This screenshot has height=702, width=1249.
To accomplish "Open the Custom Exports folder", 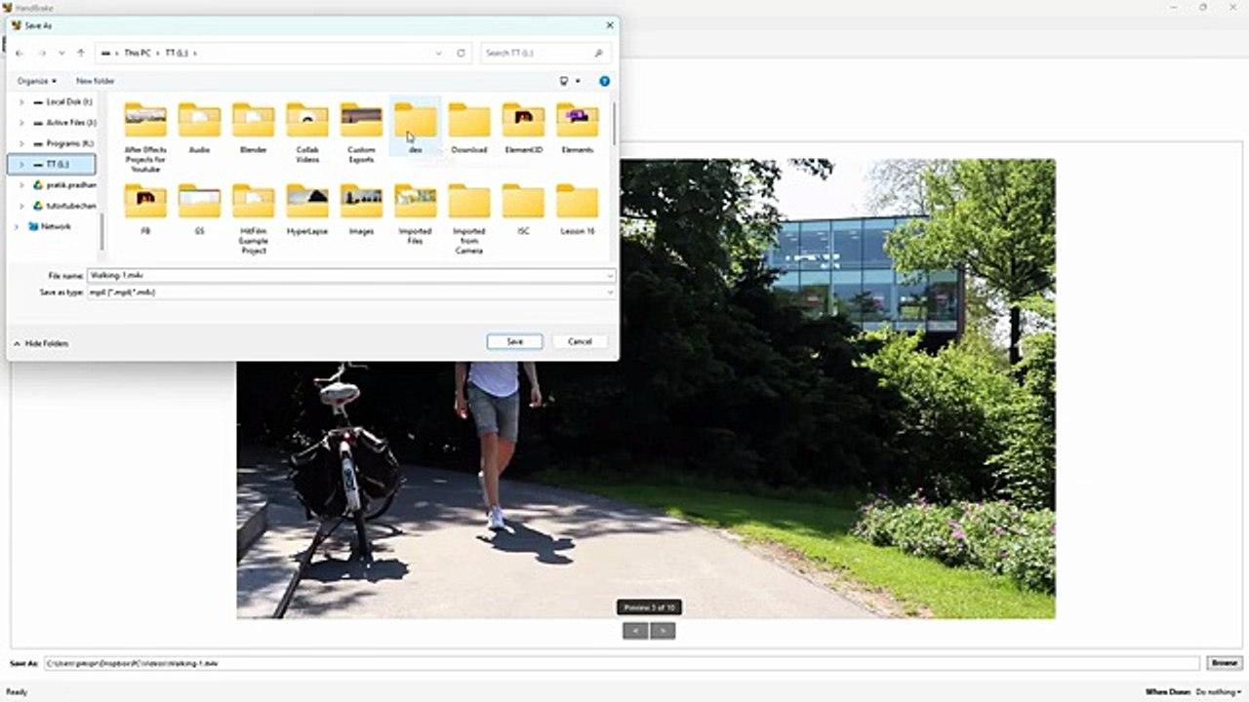I will click(x=361, y=133).
